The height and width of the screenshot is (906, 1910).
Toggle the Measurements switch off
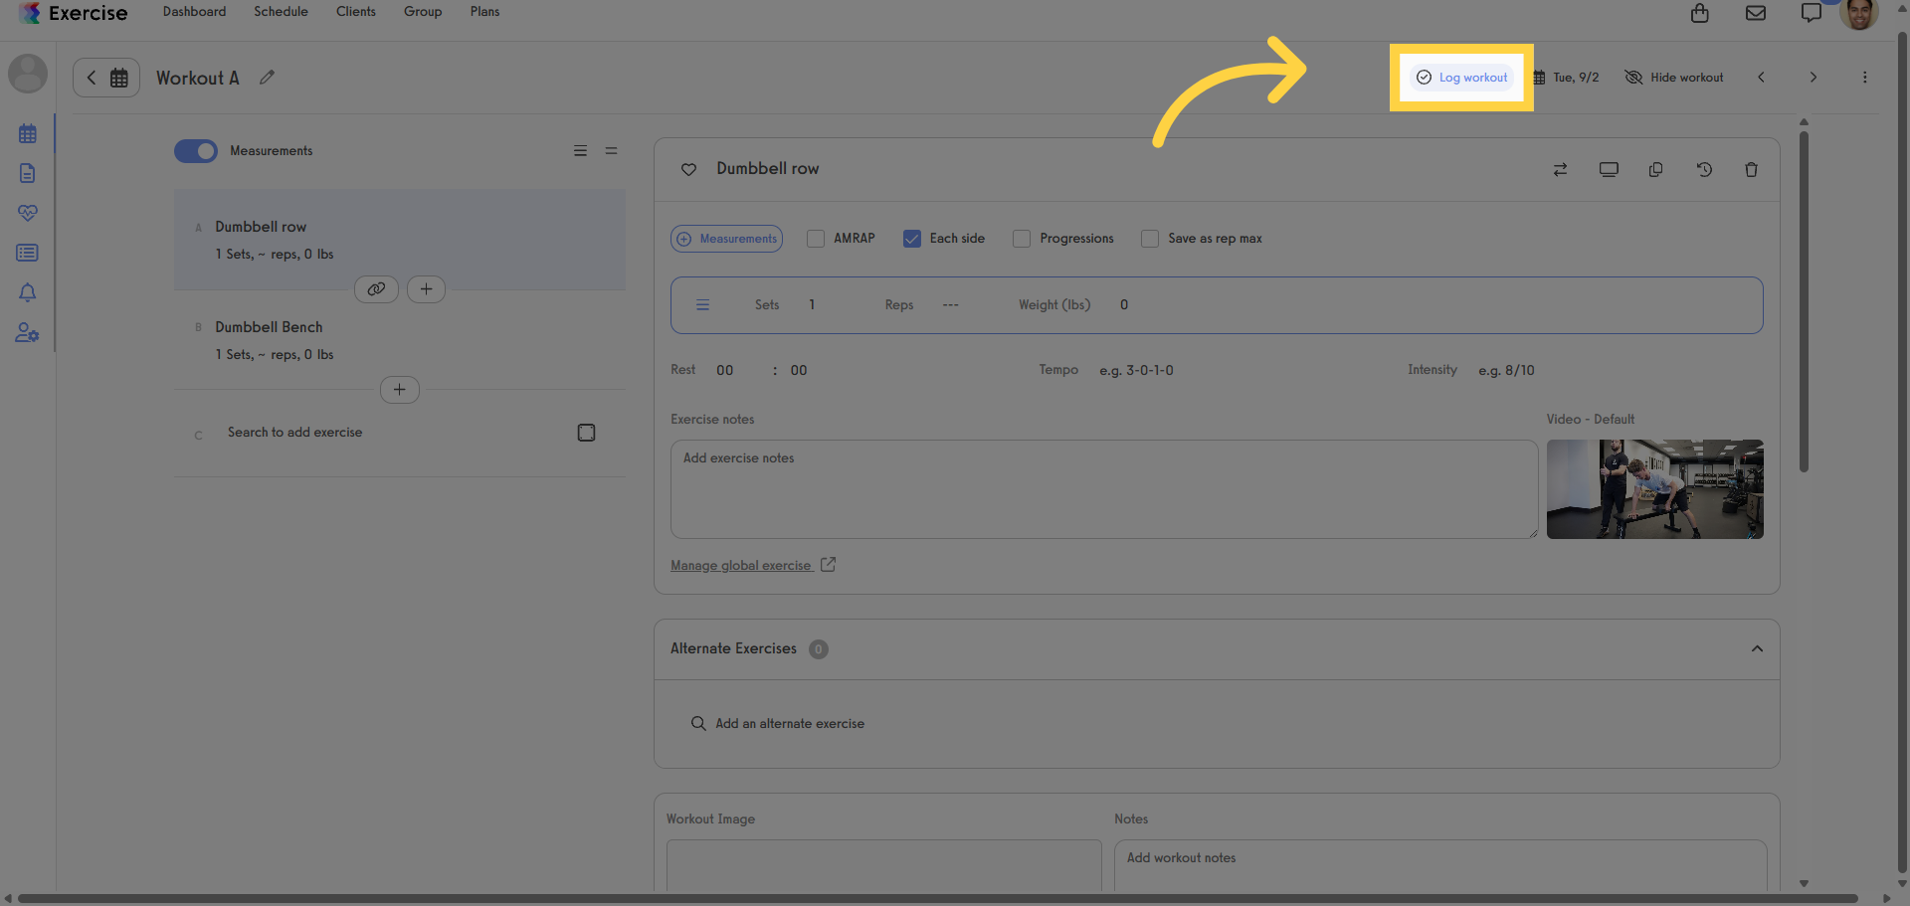click(x=196, y=151)
